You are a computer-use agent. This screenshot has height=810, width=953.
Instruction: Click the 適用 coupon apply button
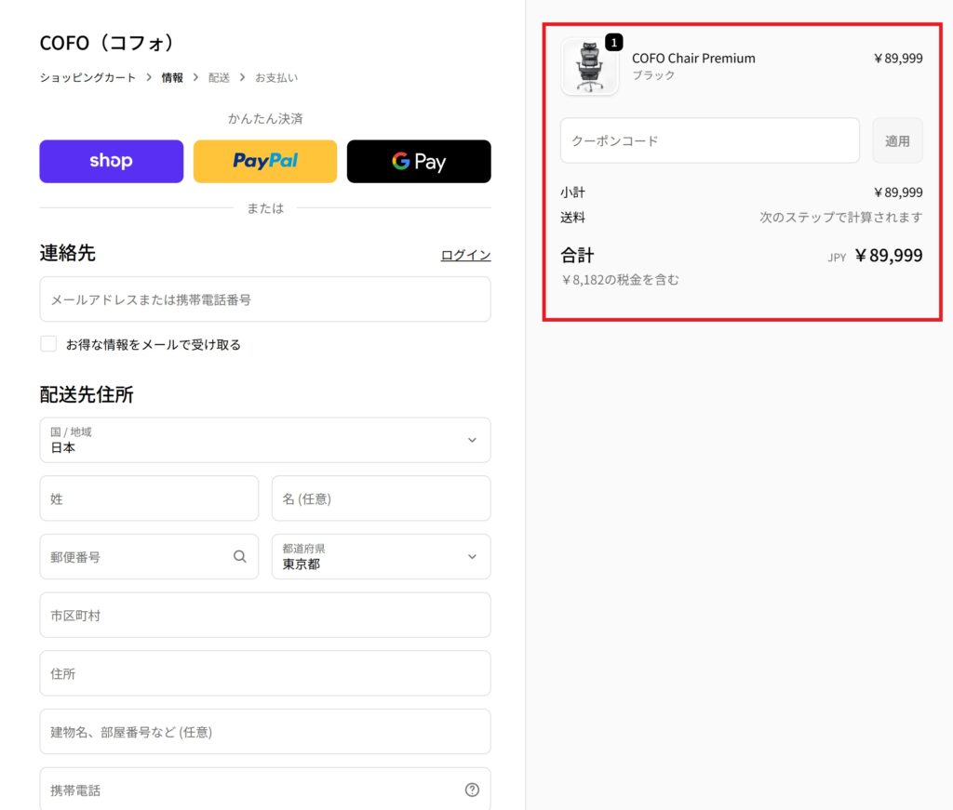(896, 140)
